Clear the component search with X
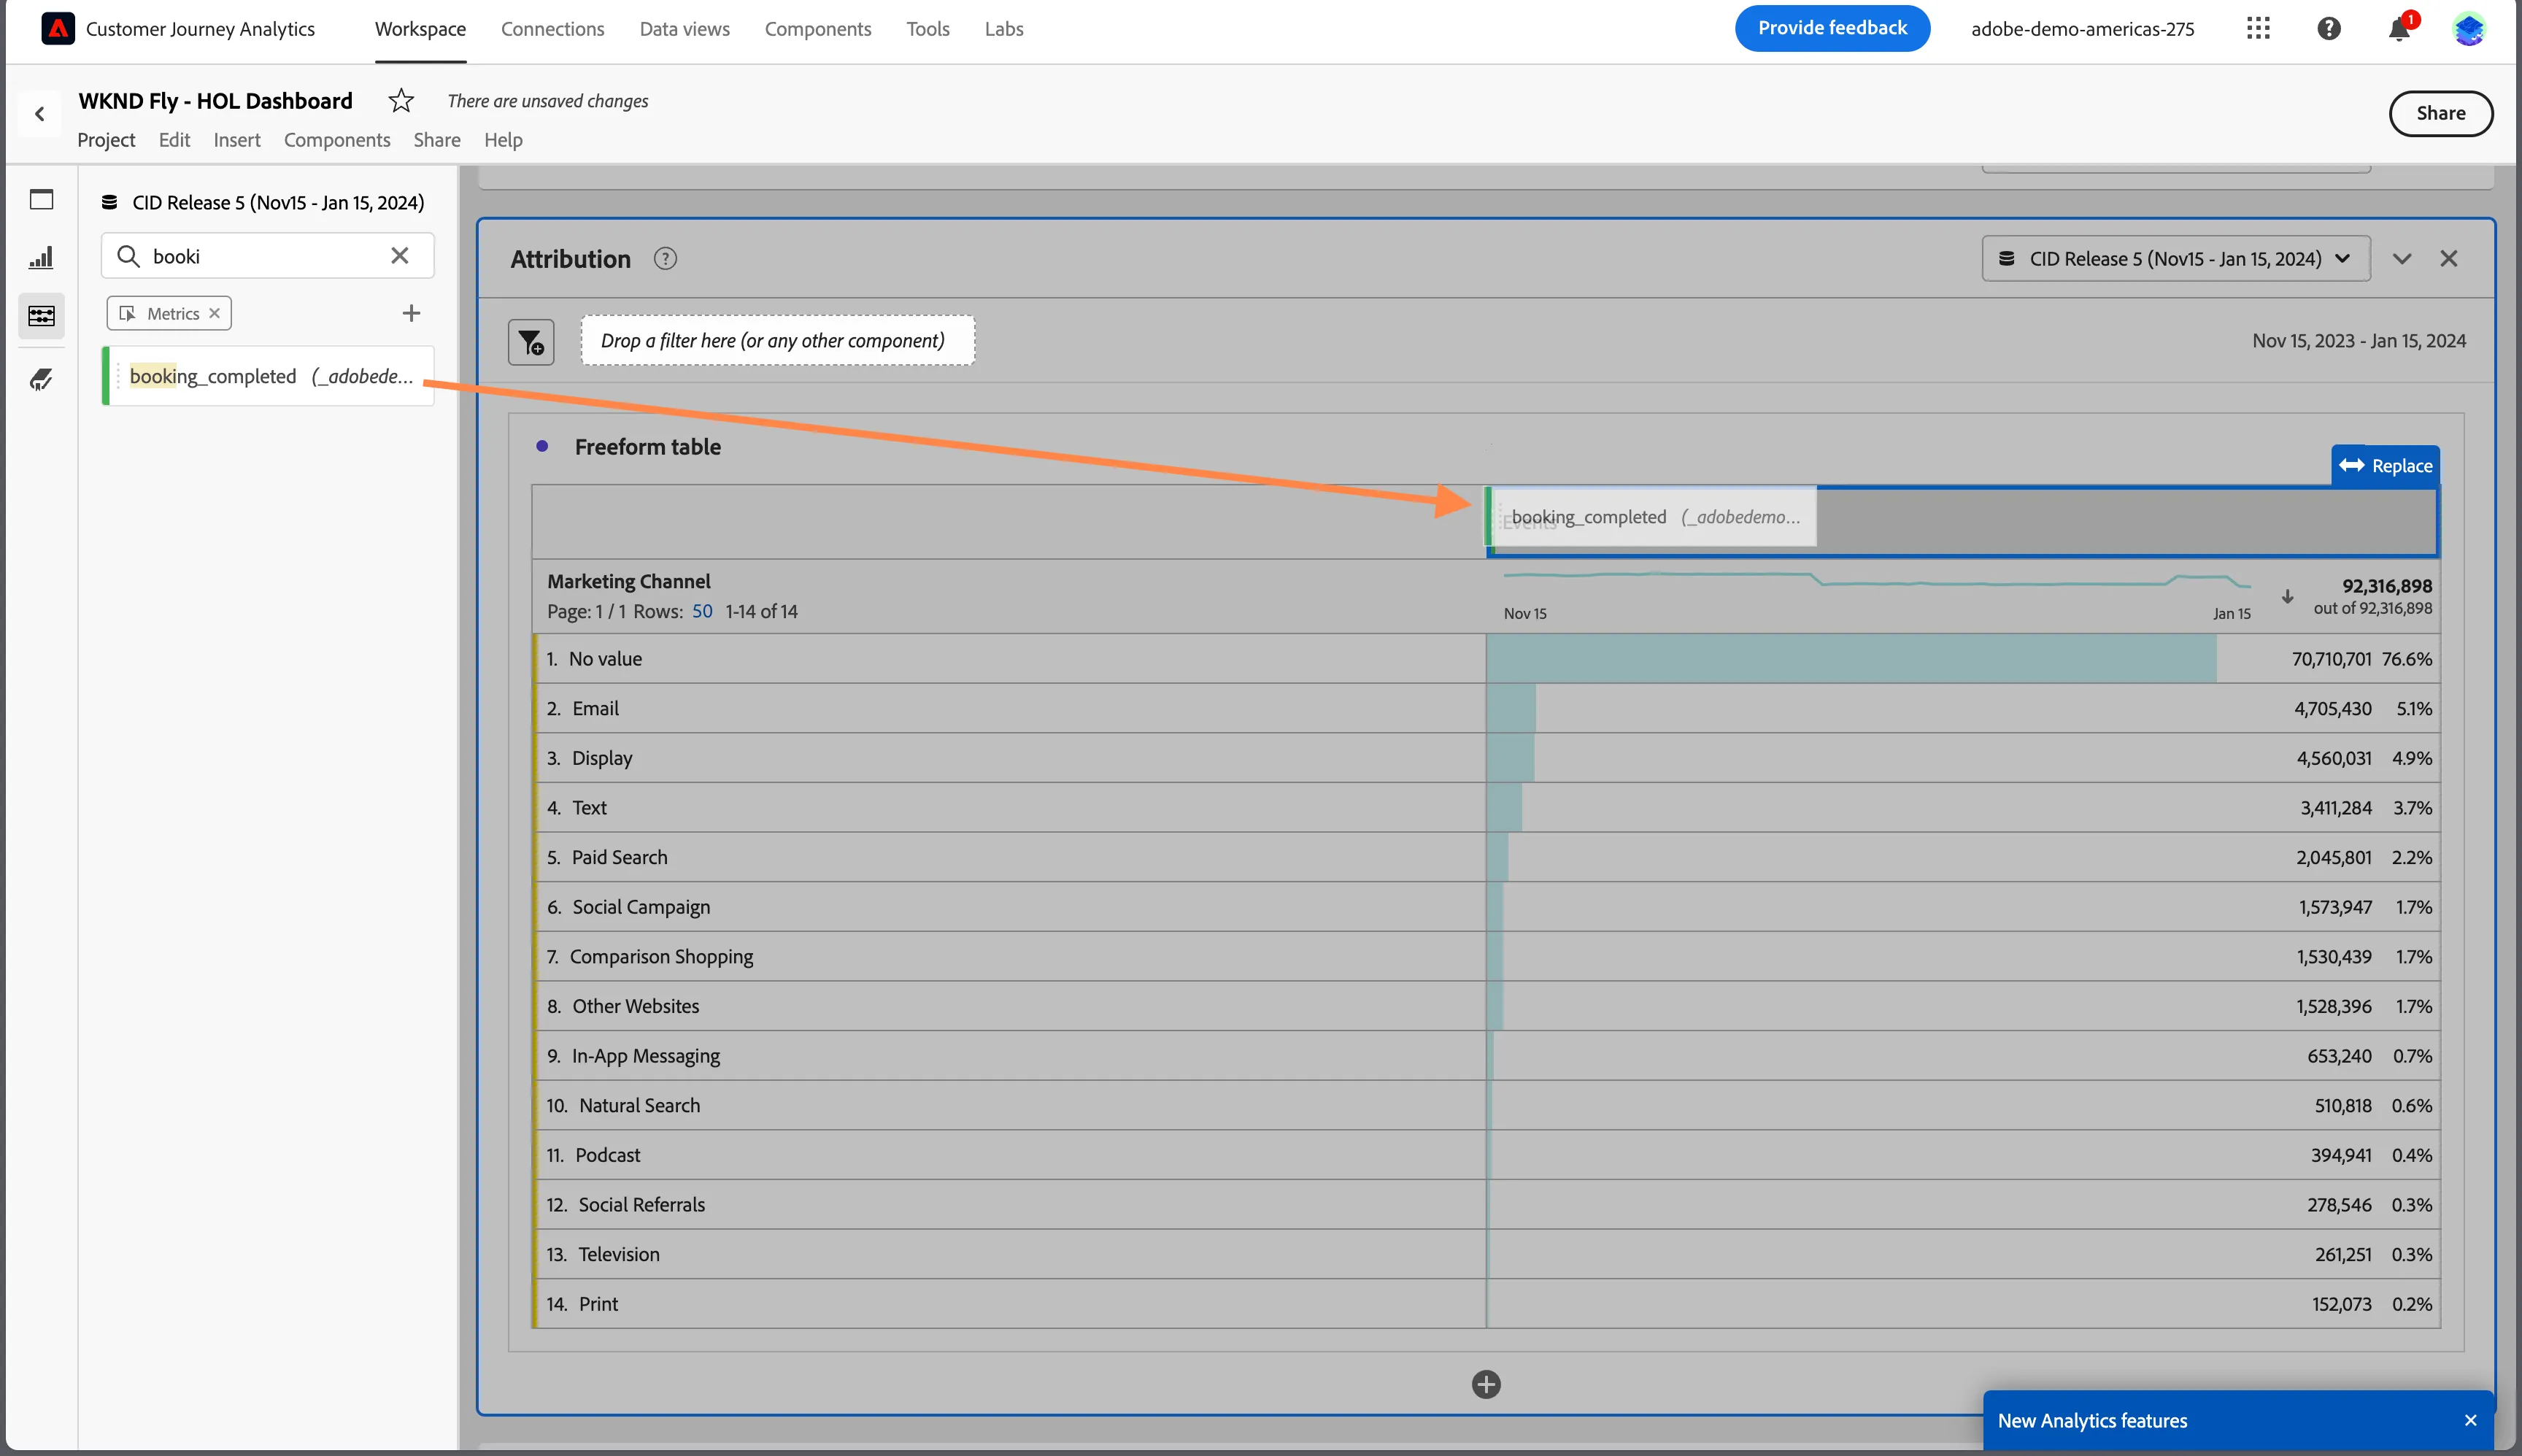 (x=400, y=256)
